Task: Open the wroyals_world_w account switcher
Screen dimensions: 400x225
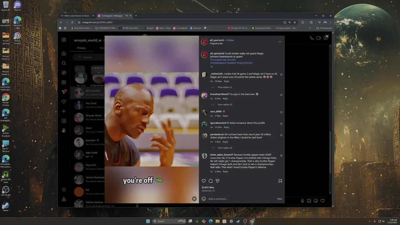Action: click(x=89, y=40)
